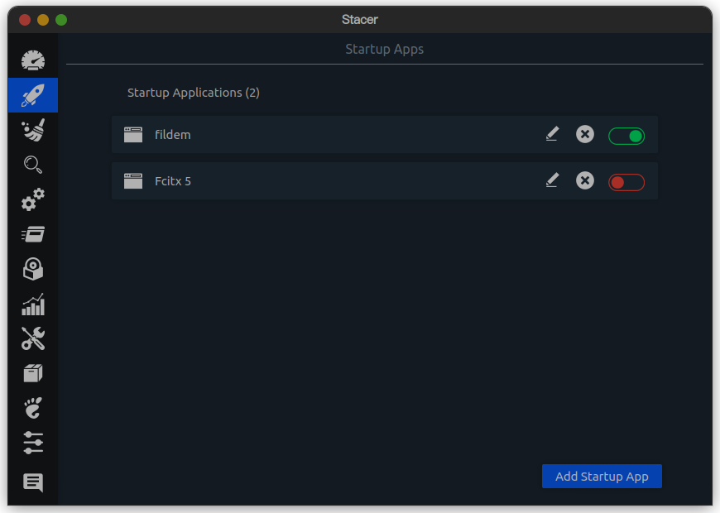Open the System Cleaner broom page
This screenshot has height=513, width=720.
33,130
